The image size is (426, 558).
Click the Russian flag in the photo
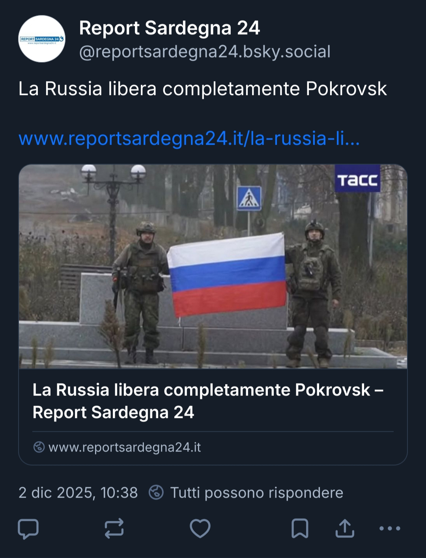tap(227, 275)
